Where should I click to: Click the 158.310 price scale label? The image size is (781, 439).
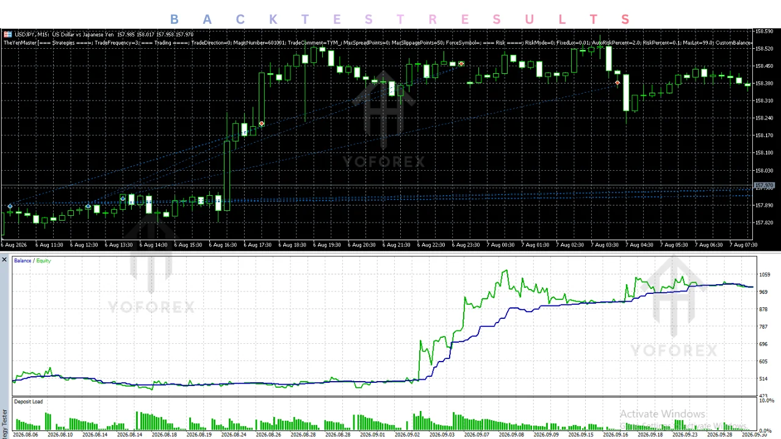[764, 101]
